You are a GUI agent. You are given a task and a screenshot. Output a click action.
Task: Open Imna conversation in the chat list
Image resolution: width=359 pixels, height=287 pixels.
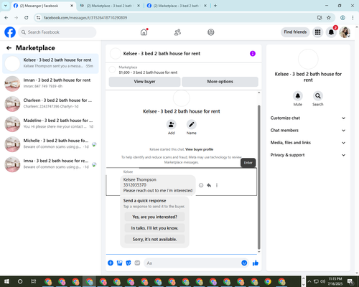tap(50, 164)
